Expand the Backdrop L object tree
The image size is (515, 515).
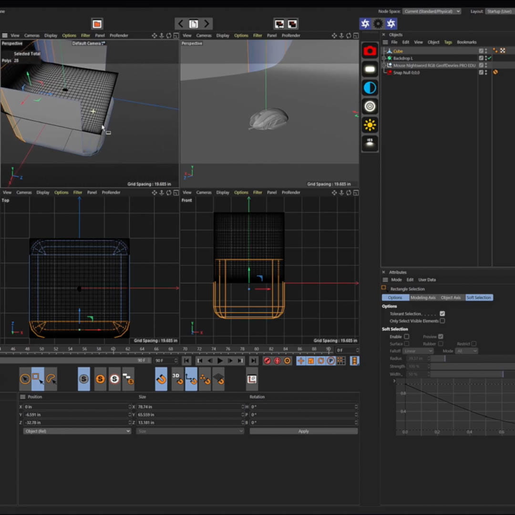[x=384, y=58]
